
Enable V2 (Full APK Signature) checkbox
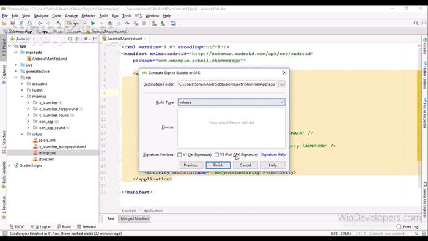point(216,155)
